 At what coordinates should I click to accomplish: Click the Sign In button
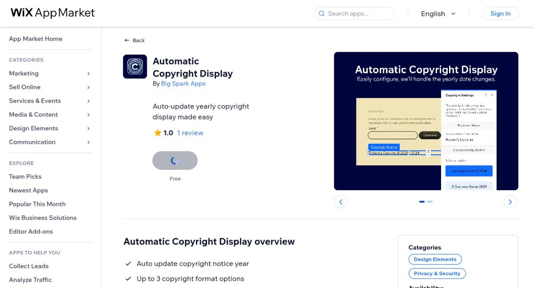point(500,13)
